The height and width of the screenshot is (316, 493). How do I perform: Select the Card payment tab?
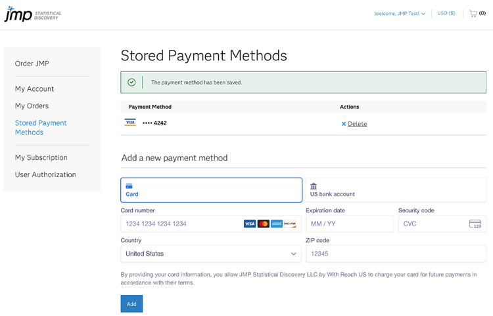[x=211, y=189]
